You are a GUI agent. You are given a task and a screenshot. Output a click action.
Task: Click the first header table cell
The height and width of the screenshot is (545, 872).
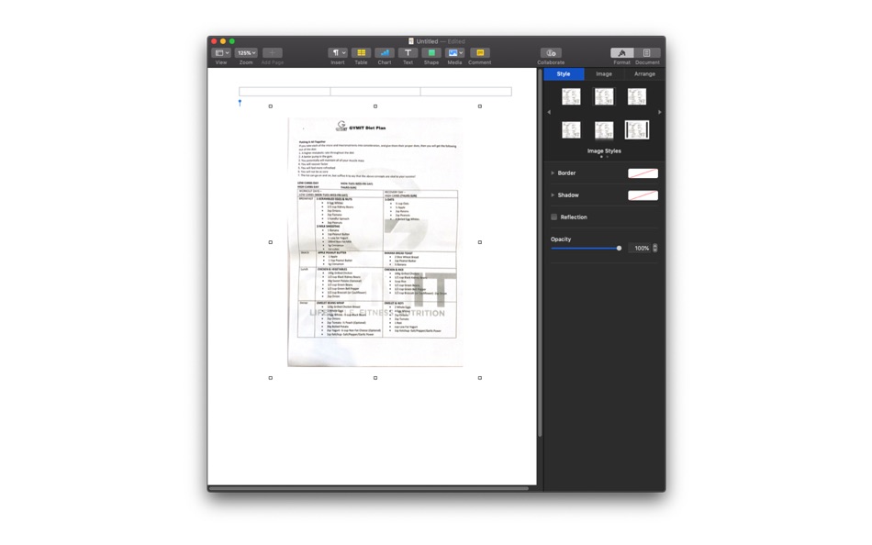285,92
